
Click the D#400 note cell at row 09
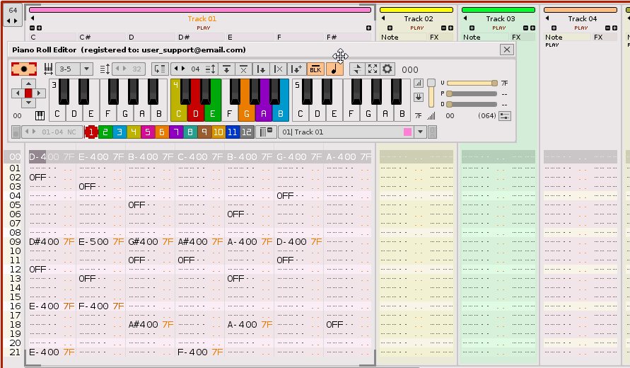click(44, 241)
